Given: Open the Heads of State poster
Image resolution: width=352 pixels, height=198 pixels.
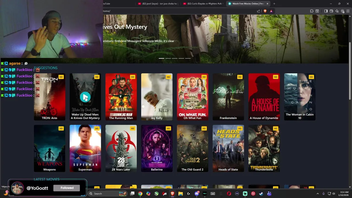Looking at the screenshot, I should [228, 148].
